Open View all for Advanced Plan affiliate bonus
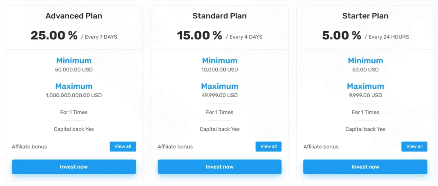The height and width of the screenshot is (186, 438). point(123,146)
